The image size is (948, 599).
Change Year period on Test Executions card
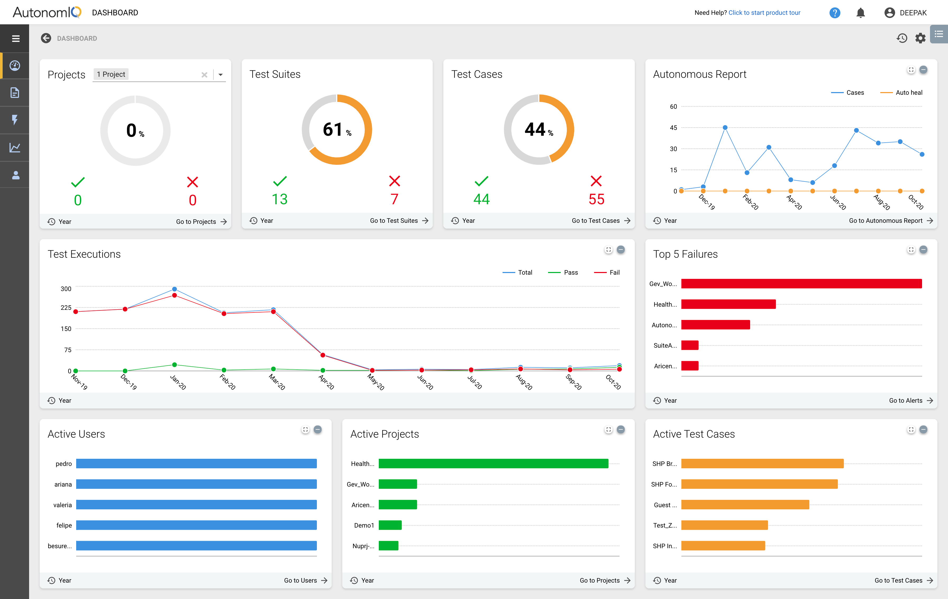coord(60,401)
